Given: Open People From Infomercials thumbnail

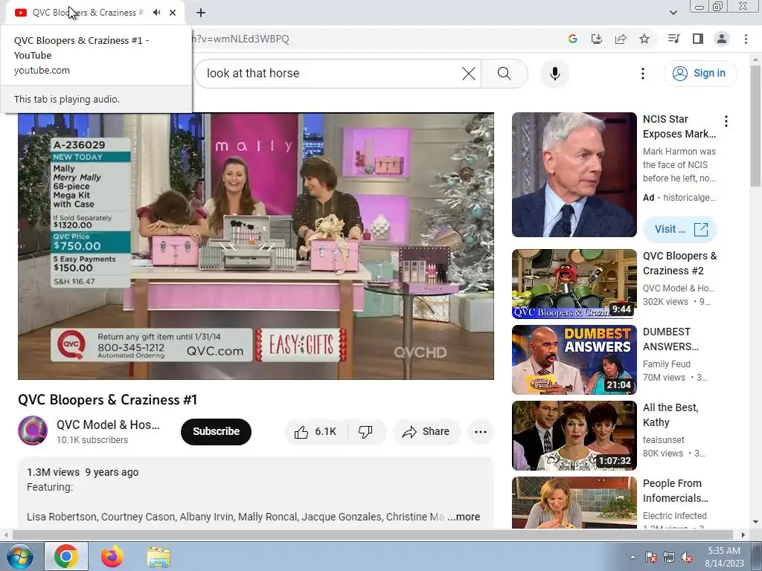Looking at the screenshot, I should 574,503.
